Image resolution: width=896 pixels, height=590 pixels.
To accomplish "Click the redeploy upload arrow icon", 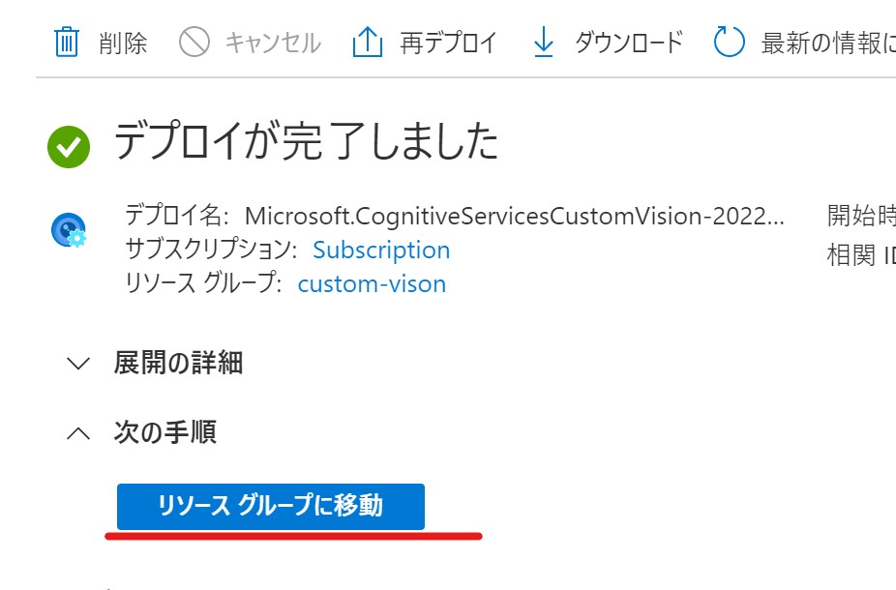I will (x=367, y=43).
